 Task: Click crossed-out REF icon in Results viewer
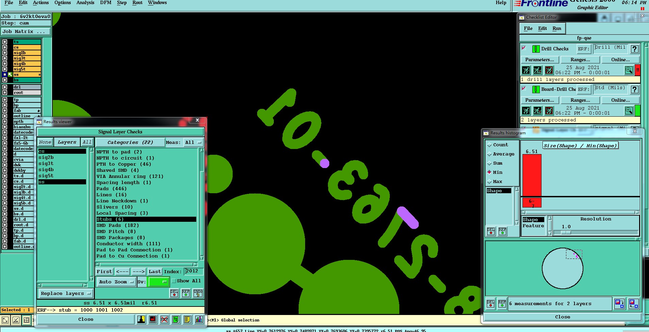click(x=164, y=319)
